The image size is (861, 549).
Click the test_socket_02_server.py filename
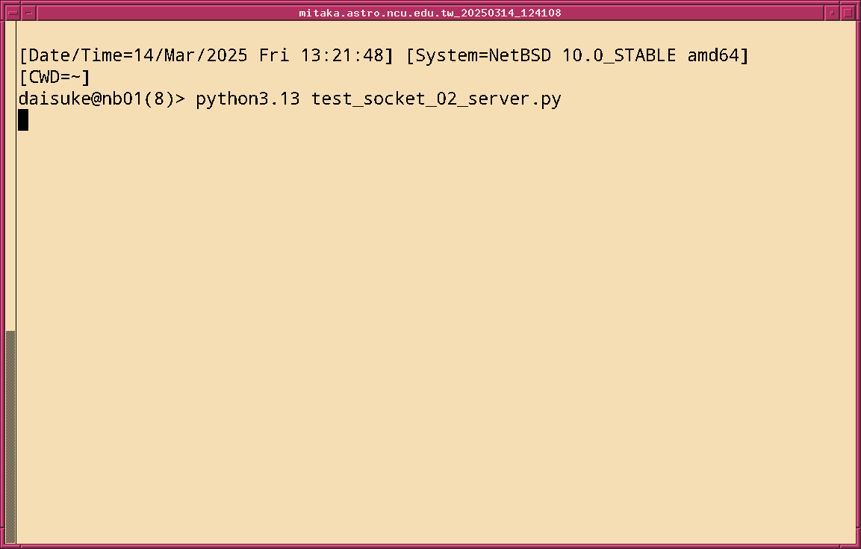(436, 99)
